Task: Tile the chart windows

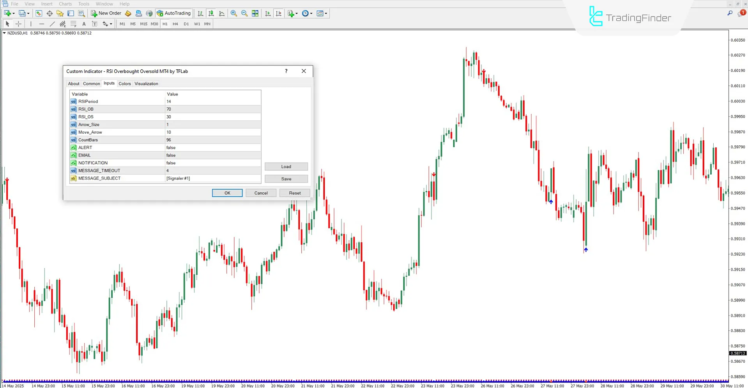Action: (255, 13)
